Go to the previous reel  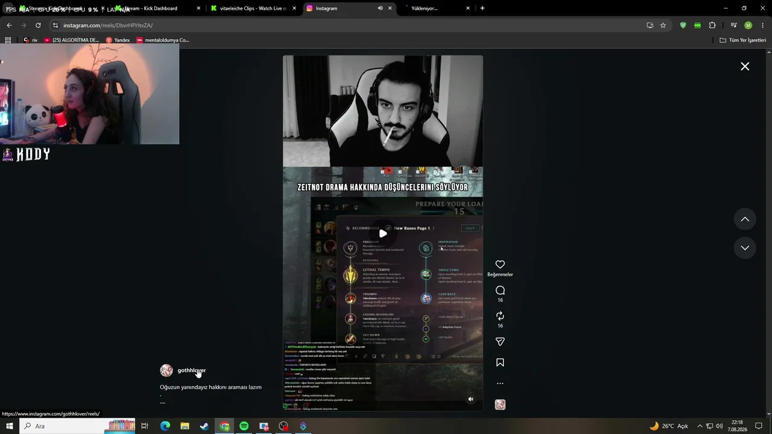click(745, 219)
